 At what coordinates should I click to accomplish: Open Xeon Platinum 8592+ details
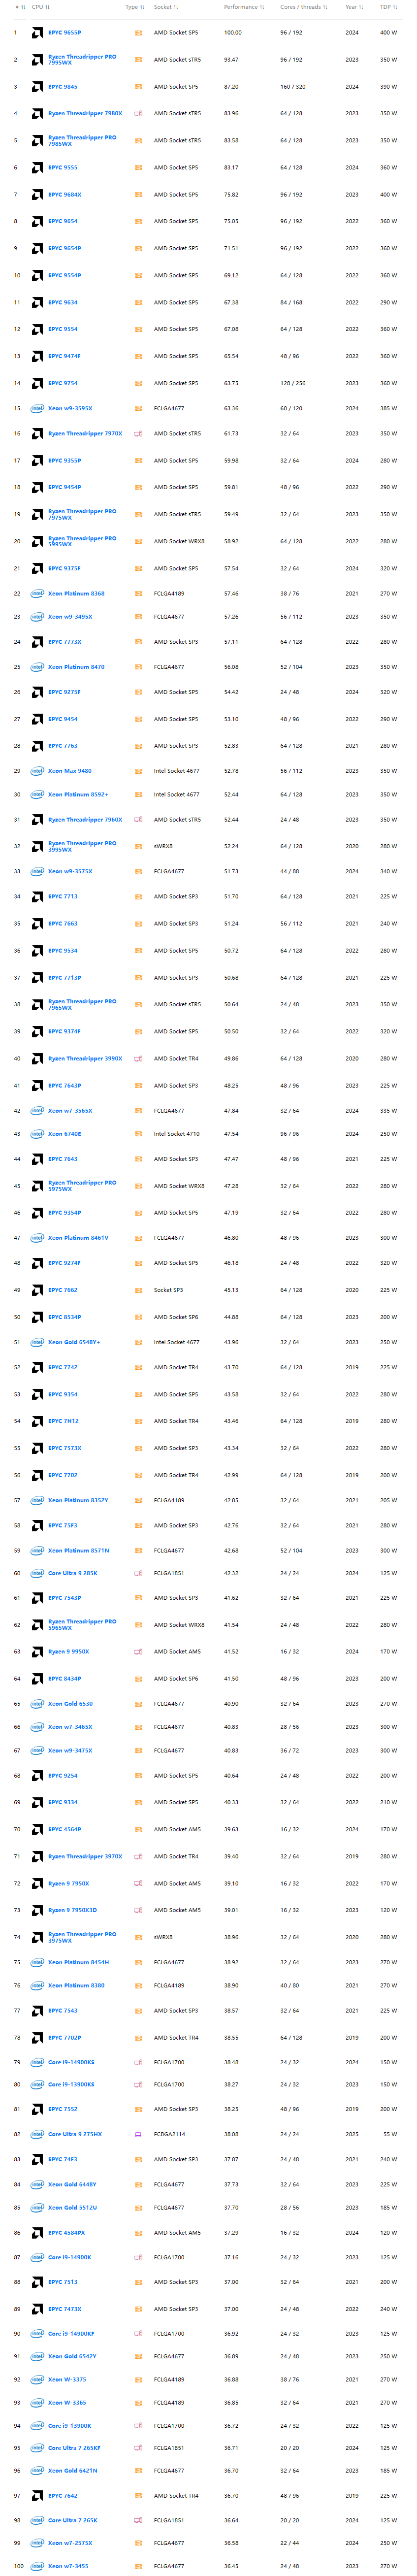pyautogui.click(x=78, y=795)
